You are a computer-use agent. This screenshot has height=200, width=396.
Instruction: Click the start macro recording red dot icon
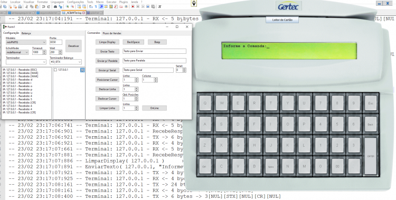click(x=133, y=6)
